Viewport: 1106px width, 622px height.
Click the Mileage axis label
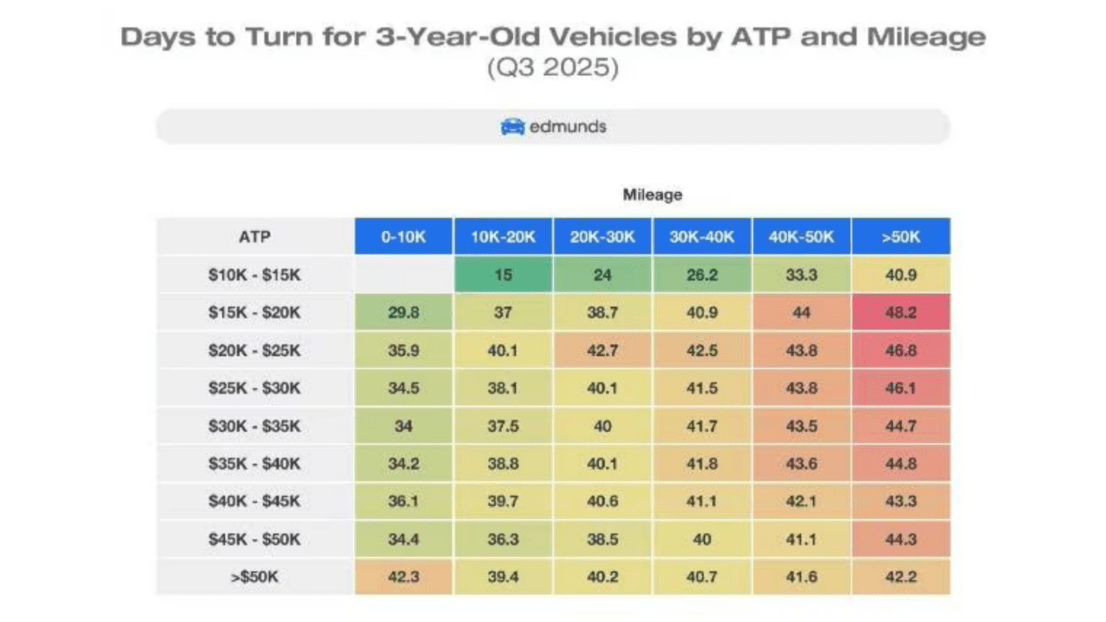(x=653, y=195)
